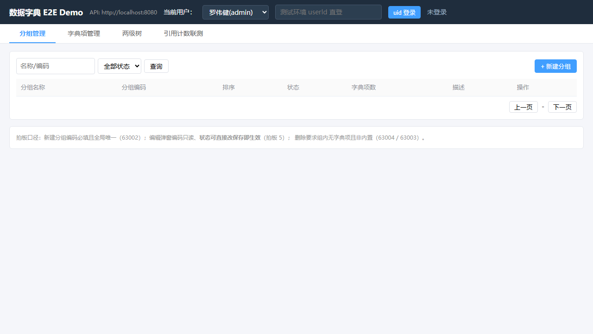Focus the 名称/编码 search field
The height and width of the screenshot is (334, 593).
56,66
